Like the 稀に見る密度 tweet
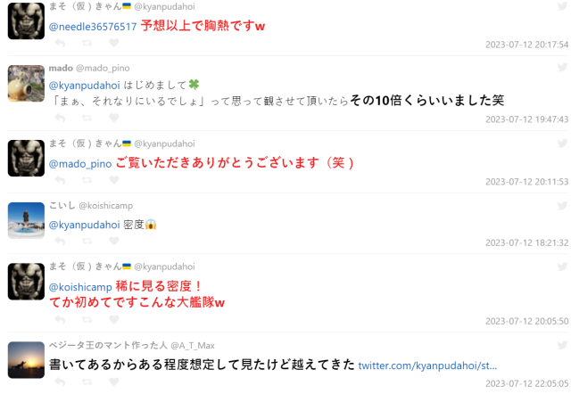Screen dimensions: 571x394 click(114, 319)
